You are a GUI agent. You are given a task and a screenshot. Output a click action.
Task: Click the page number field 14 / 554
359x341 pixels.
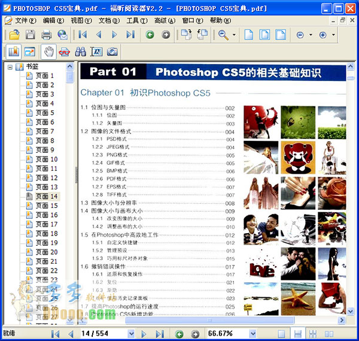click(104, 334)
